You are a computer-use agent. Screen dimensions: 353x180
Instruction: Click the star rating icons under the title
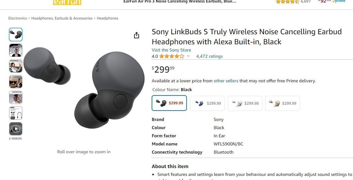tap(172, 57)
